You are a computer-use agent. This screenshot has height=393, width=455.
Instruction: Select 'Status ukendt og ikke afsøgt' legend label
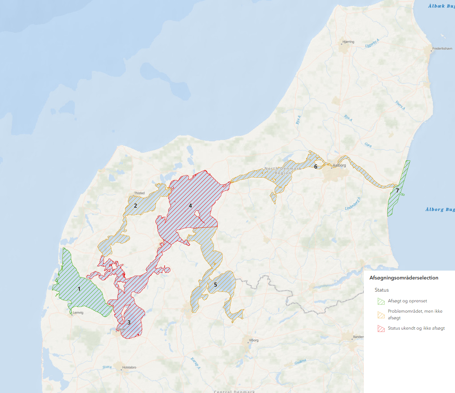(416, 328)
